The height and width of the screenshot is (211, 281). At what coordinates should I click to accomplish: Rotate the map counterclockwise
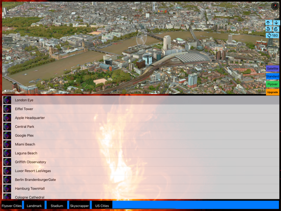[268, 29]
